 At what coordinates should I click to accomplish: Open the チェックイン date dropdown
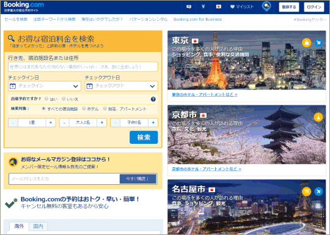(x=45, y=86)
